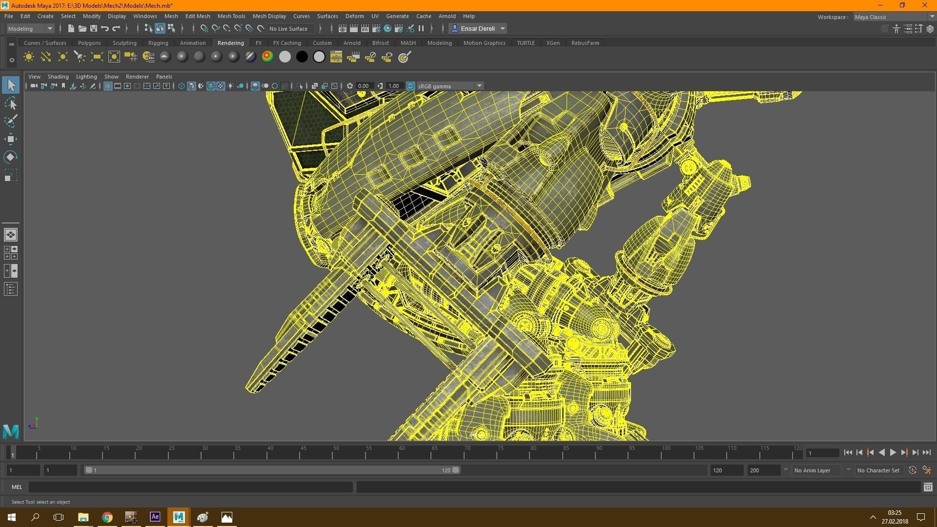This screenshot has height=527, width=937.
Task: Open the Modeling menu set dropdown
Action: pos(30,29)
